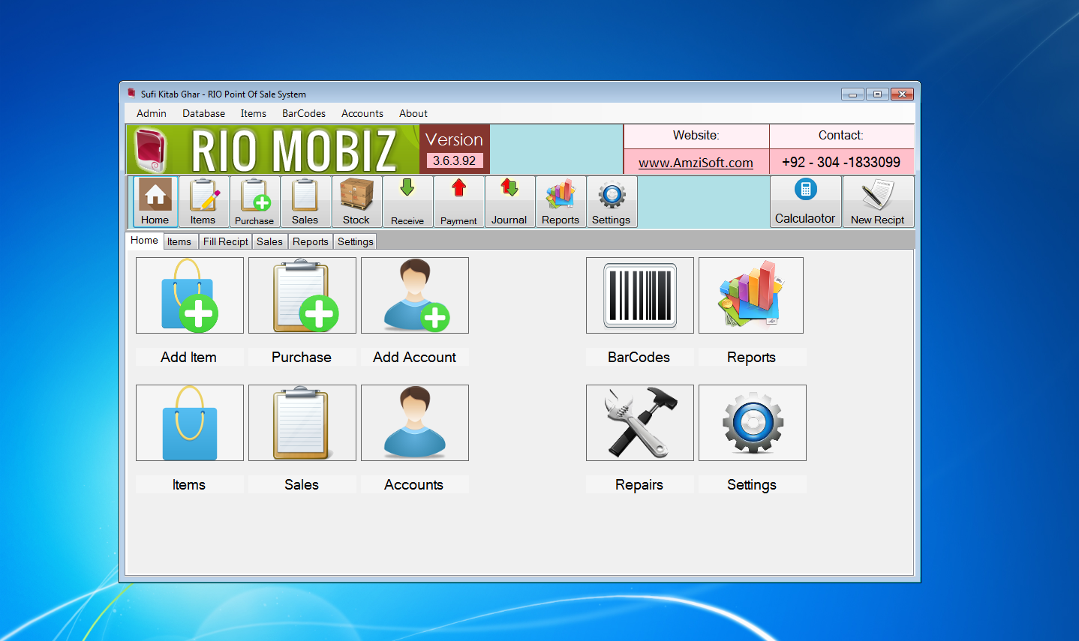This screenshot has width=1079, height=641.
Task: Click the Sales toolbar icon
Action: [x=305, y=201]
